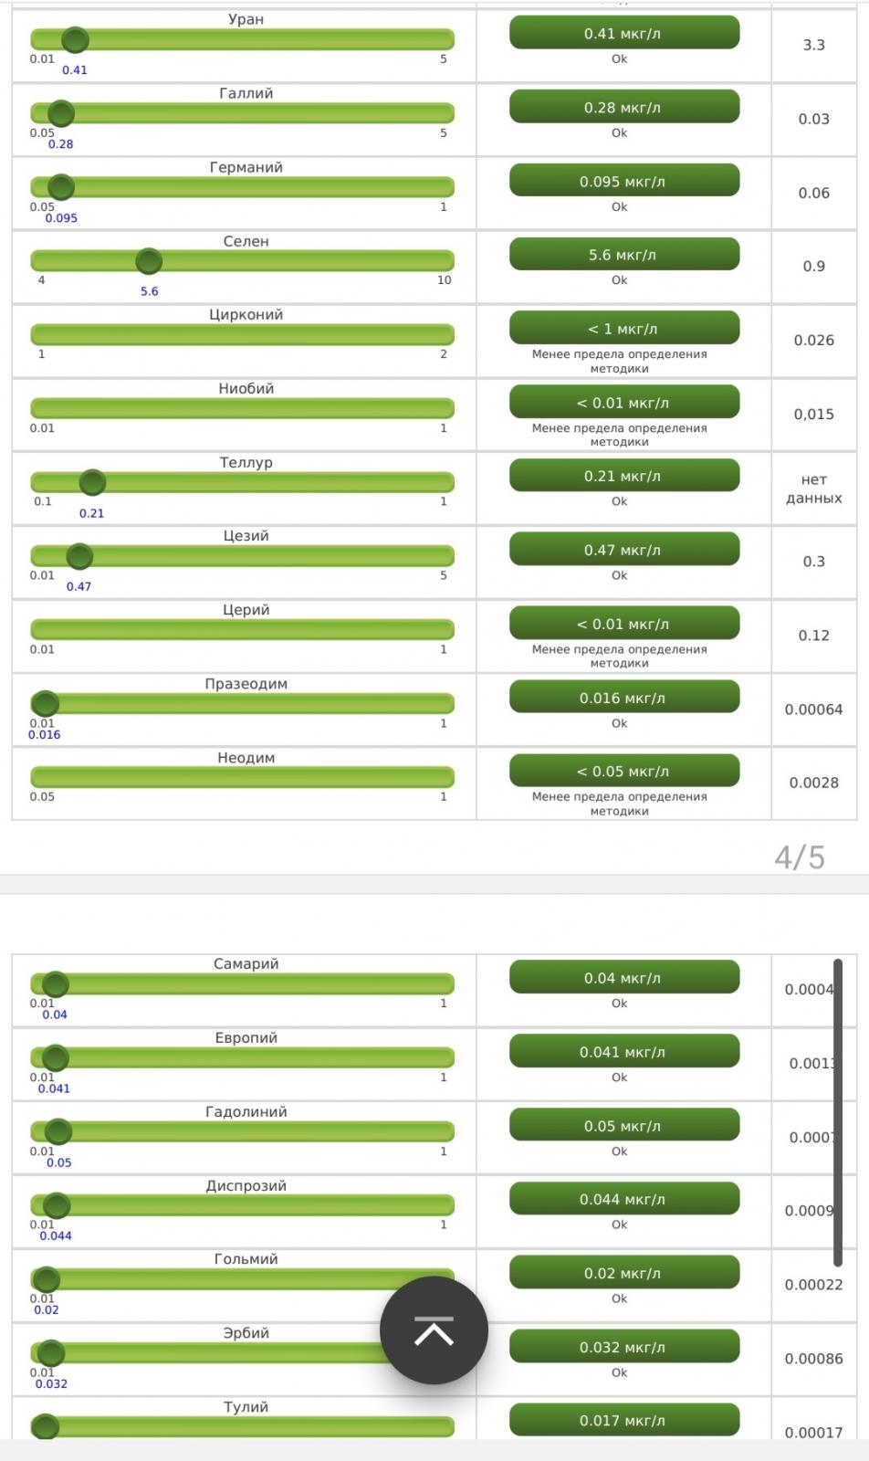Click the Селен slider knob at 5.6
869x1461 pixels.
tap(149, 261)
